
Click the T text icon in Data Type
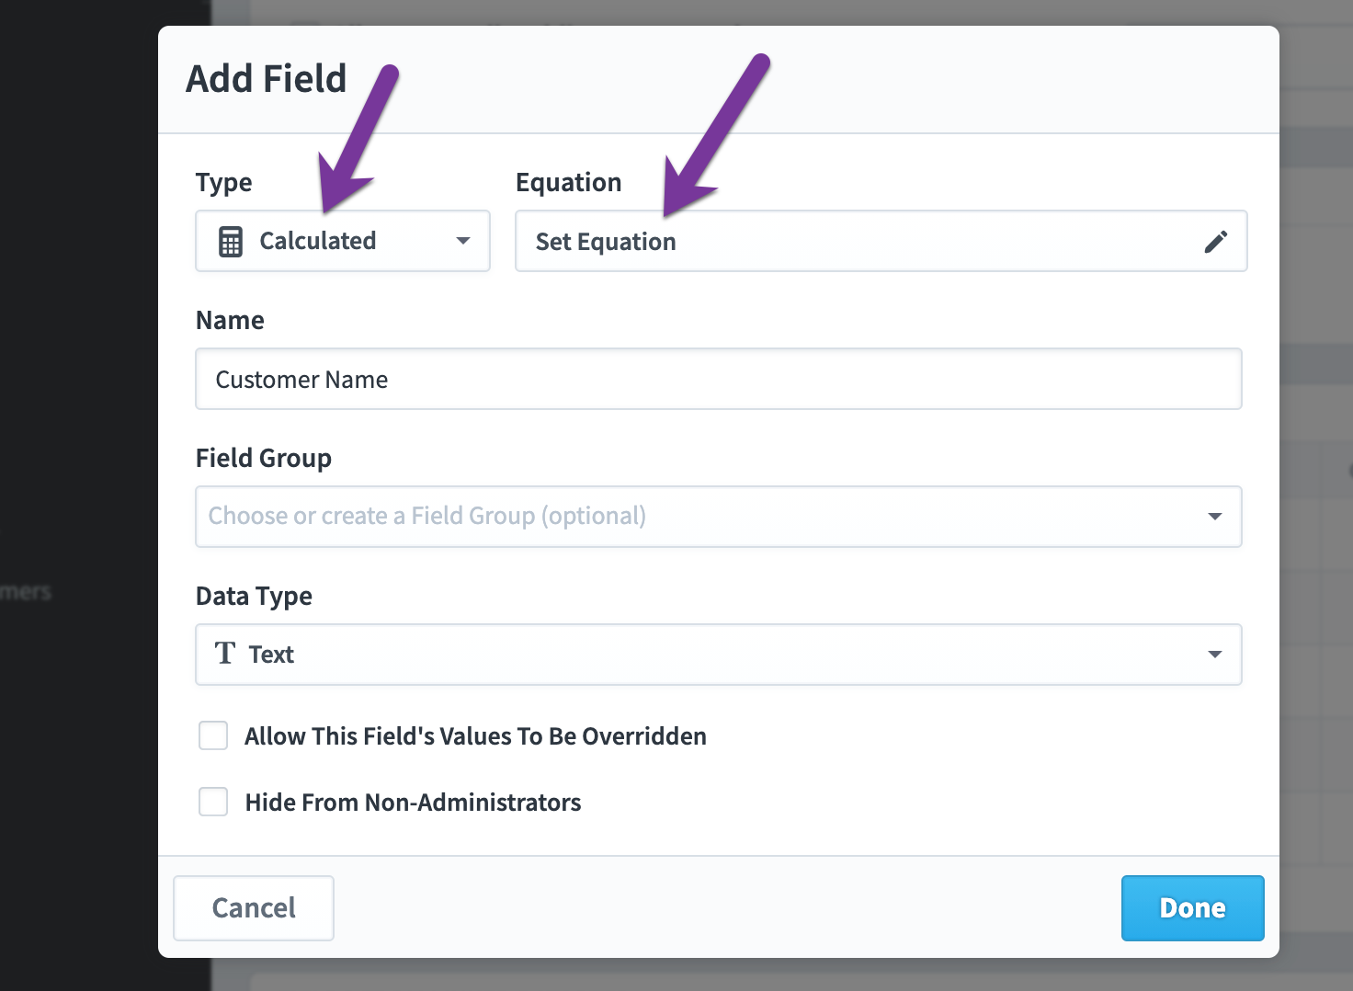[x=225, y=654]
